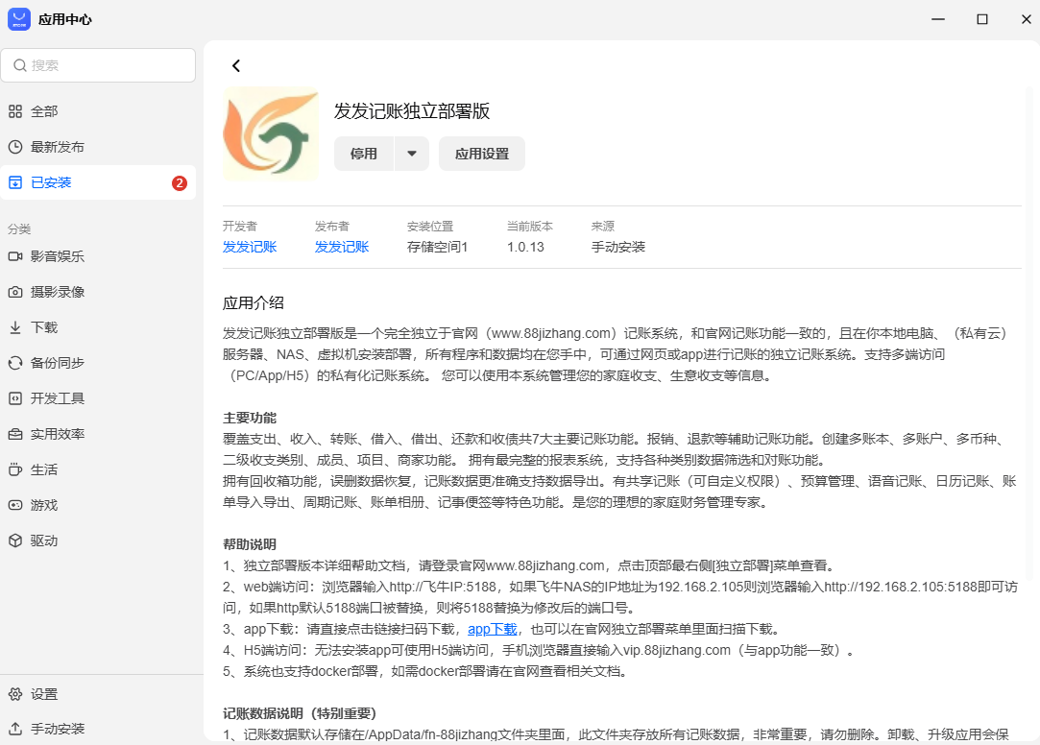Close the 应用中心 window
This screenshot has height=745, width=1040.
tap(1026, 19)
